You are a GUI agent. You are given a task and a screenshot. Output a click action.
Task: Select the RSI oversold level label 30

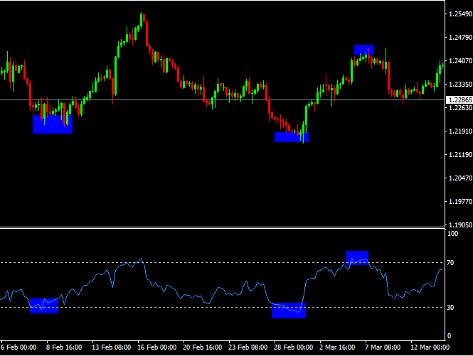click(x=450, y=308)
